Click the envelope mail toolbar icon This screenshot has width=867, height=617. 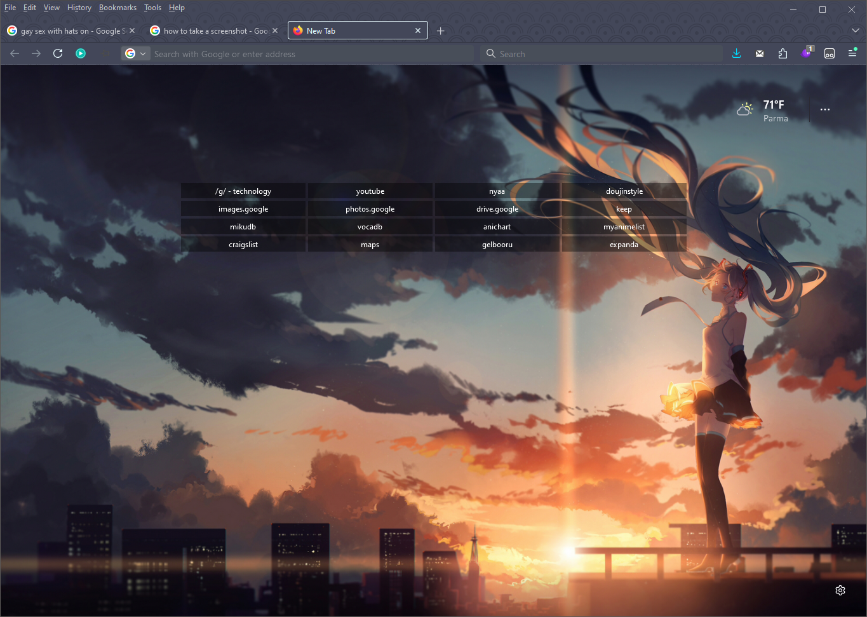click(760, 54)
